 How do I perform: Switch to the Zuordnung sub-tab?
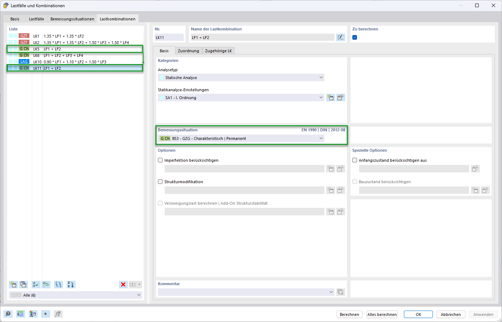tap(188, 51)
